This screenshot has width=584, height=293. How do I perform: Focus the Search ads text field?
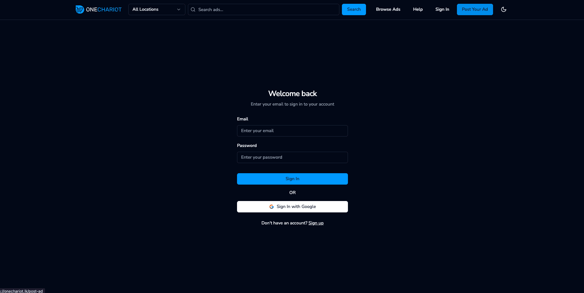(x=266, y=9)
